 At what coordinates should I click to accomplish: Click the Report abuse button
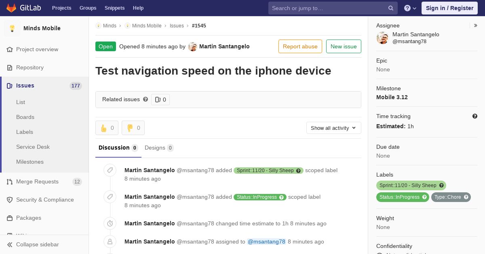[300, 46]
